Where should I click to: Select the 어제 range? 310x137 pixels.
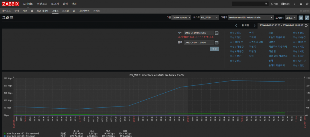pyautogui.click(x=251, y=33)
